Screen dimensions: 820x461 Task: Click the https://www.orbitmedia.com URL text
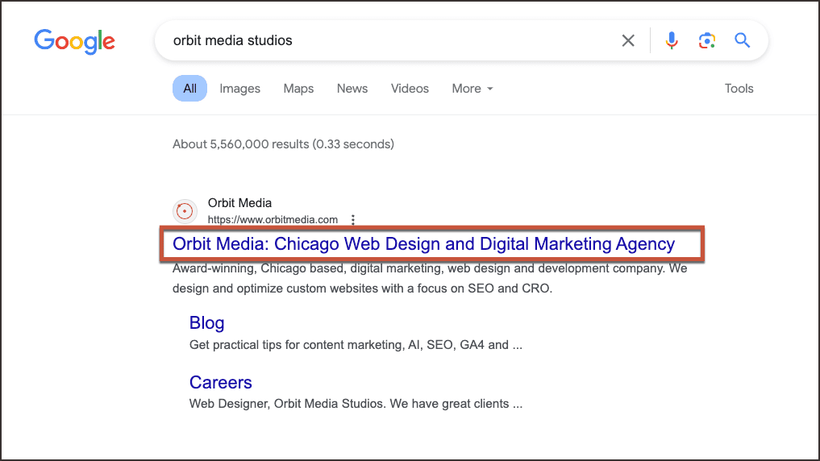coord(273,220)
